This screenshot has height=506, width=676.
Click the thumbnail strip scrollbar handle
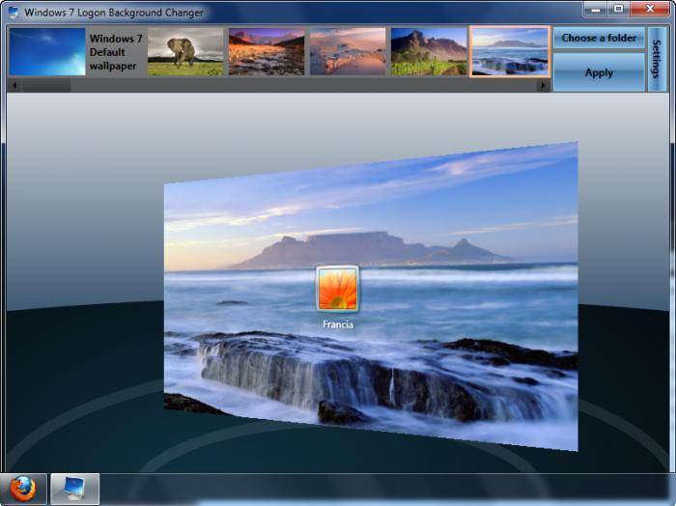(46, 85)
